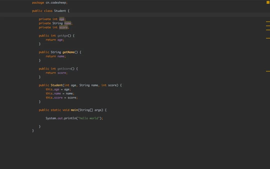270x169 pixels.
Task: Click the italic 'out' field reference
Action: click(x=60, y=118)
